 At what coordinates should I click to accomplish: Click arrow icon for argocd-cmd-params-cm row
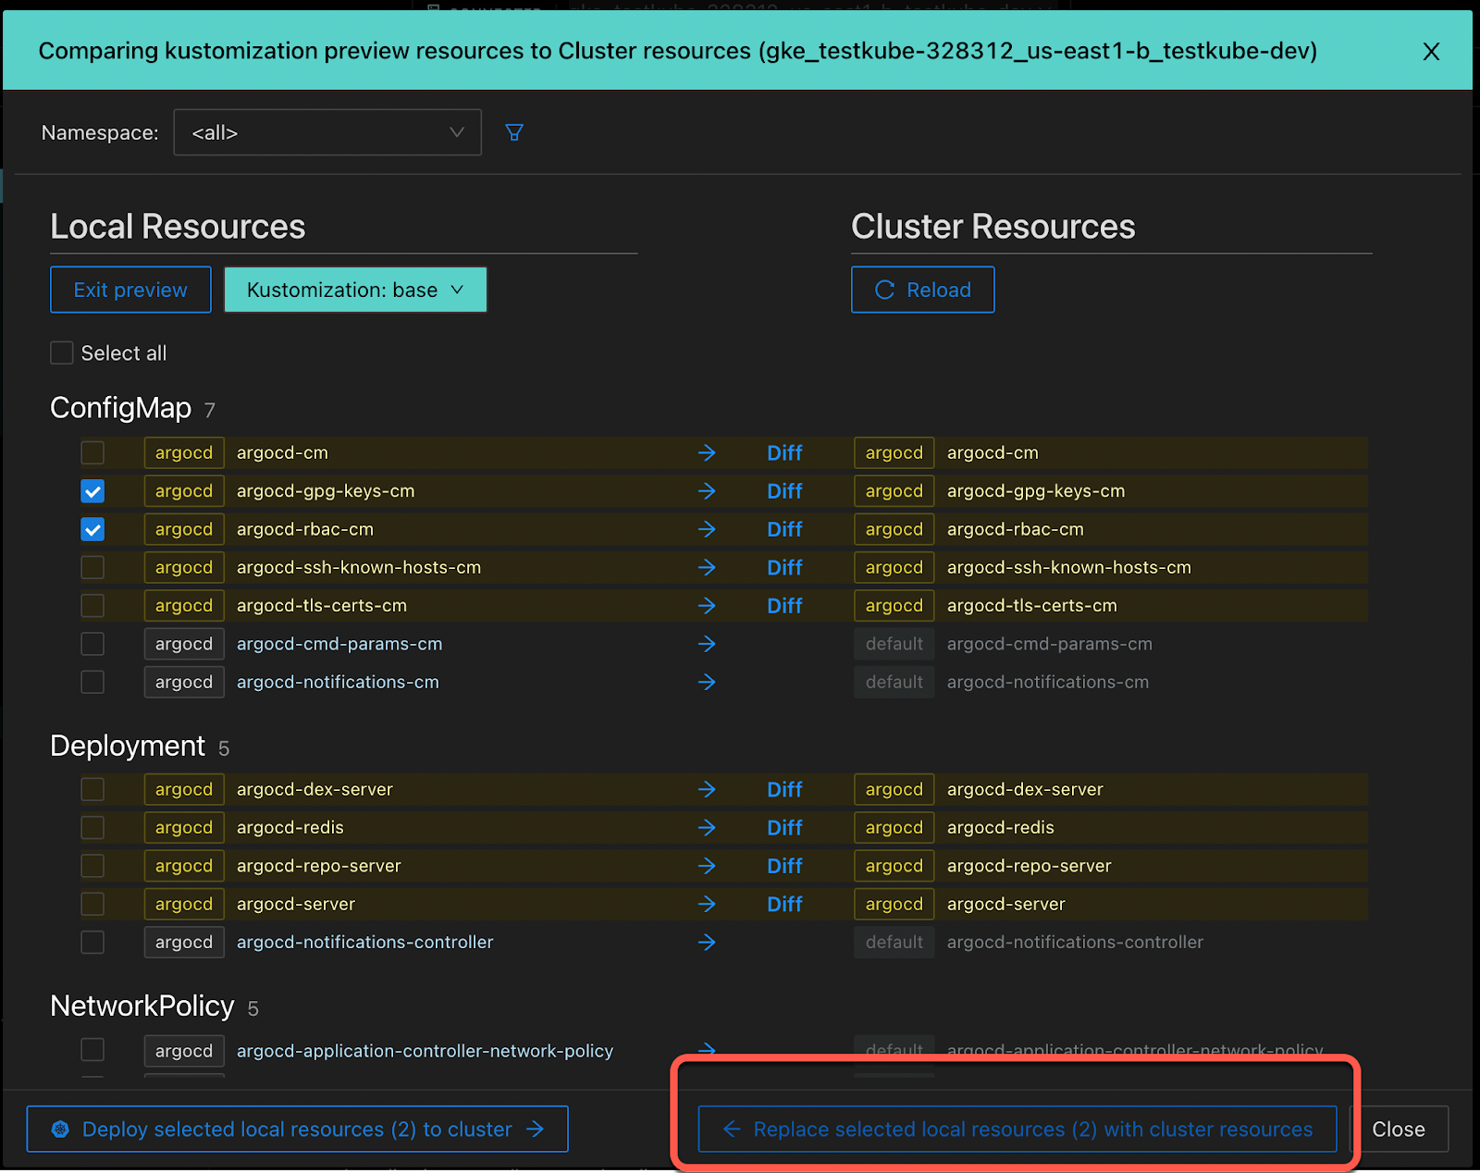pyautogui.click(x=707, y=644)
